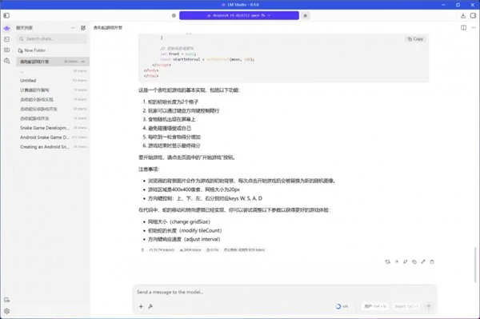Open the tools wrench icon in the message box
Image resolution: width=480 pixels, height=319 pixels.
tap(150, 306)
